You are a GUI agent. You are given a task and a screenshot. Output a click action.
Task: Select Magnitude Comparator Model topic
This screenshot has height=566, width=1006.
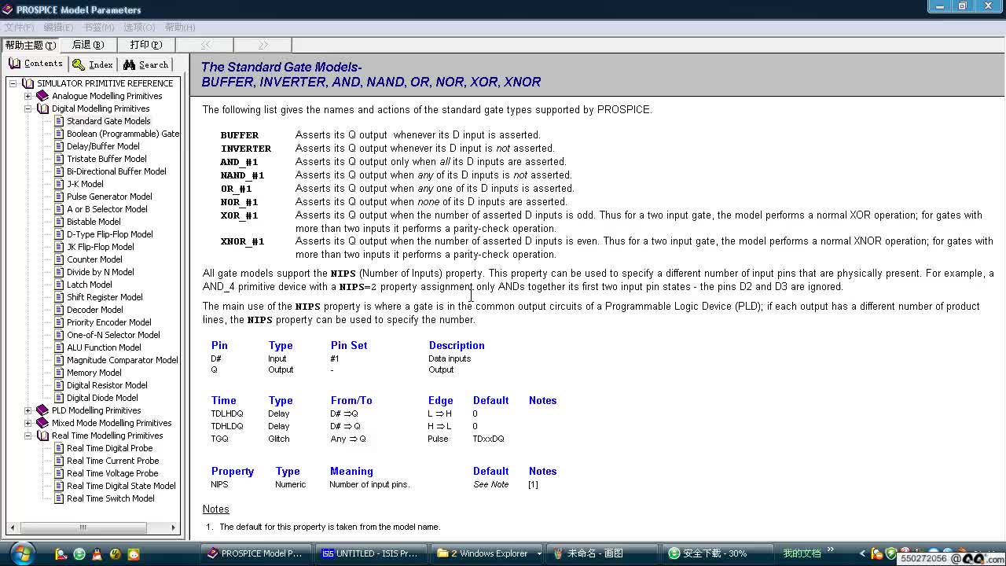coord(122,360)
